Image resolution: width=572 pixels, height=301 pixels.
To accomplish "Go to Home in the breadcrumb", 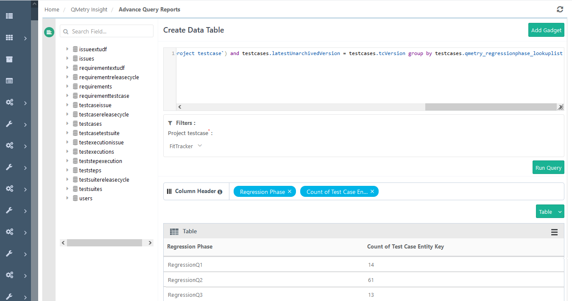I will 52,9.
